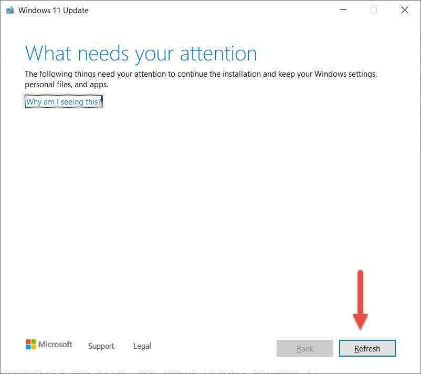Minimize the Windows 11 Update window
The image size is (421, 374).
click(x=343, y=10)
